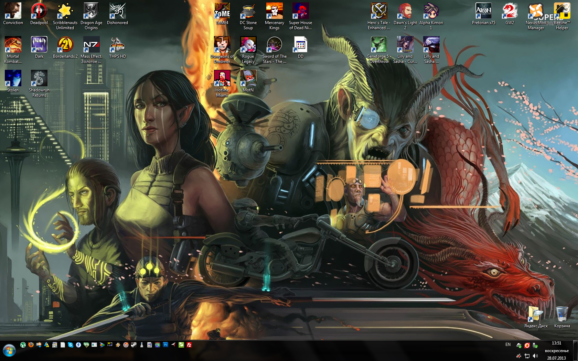Image resolution: width=578 pixels, height=361 pixels.
Task: Click the blue lightning bolt taskbar icon
Action: pos(78,345)
